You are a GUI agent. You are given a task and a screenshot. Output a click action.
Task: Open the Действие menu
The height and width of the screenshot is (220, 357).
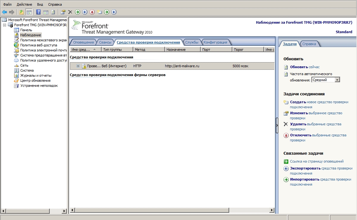click(x=24, y=4)
